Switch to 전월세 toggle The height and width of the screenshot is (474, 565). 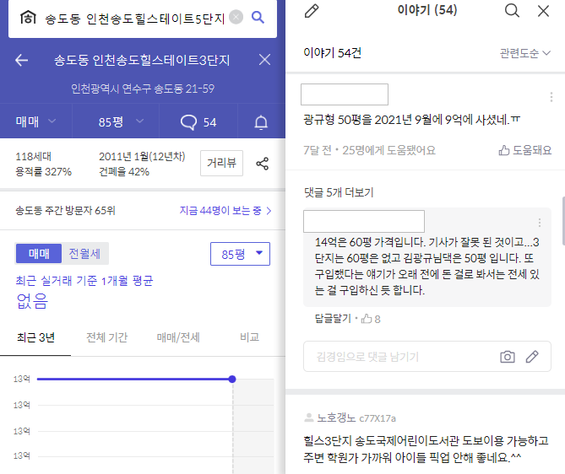pos(84,254)
